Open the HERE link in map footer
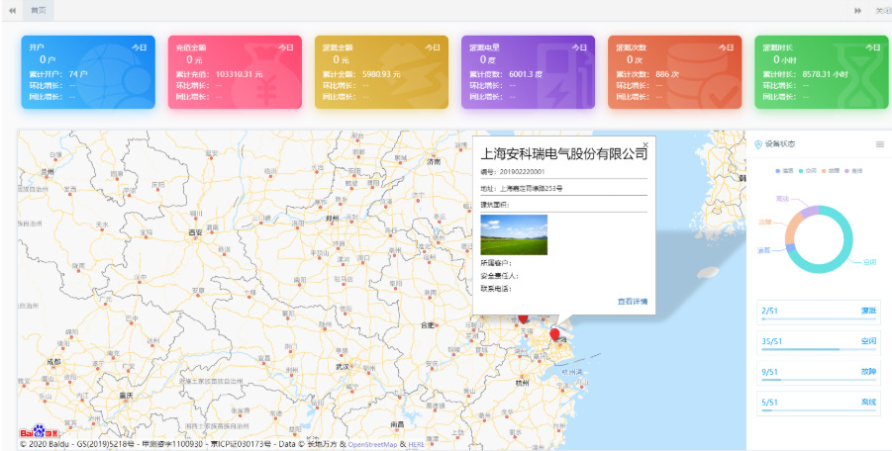892x451 pixels. pyautogui.click(x=416, y=444)
